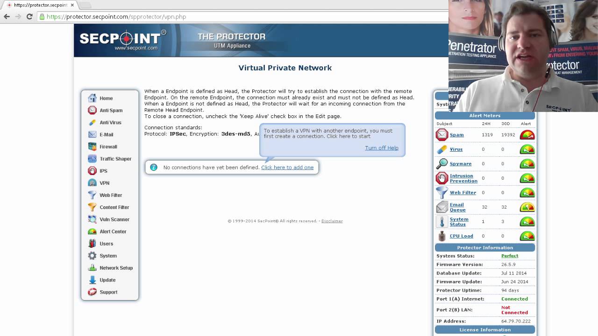
Task: Click the Traffic Shaper icon
Action: tap(92, 159)
